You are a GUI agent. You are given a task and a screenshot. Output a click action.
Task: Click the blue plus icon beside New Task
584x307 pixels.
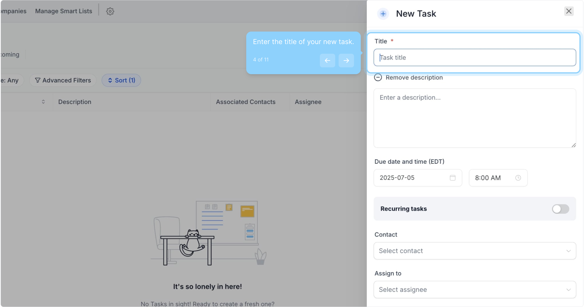tap(383, 14)
